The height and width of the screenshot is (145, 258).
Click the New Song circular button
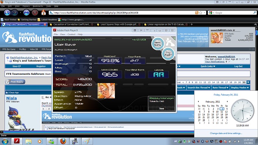[x=158, y=43]
